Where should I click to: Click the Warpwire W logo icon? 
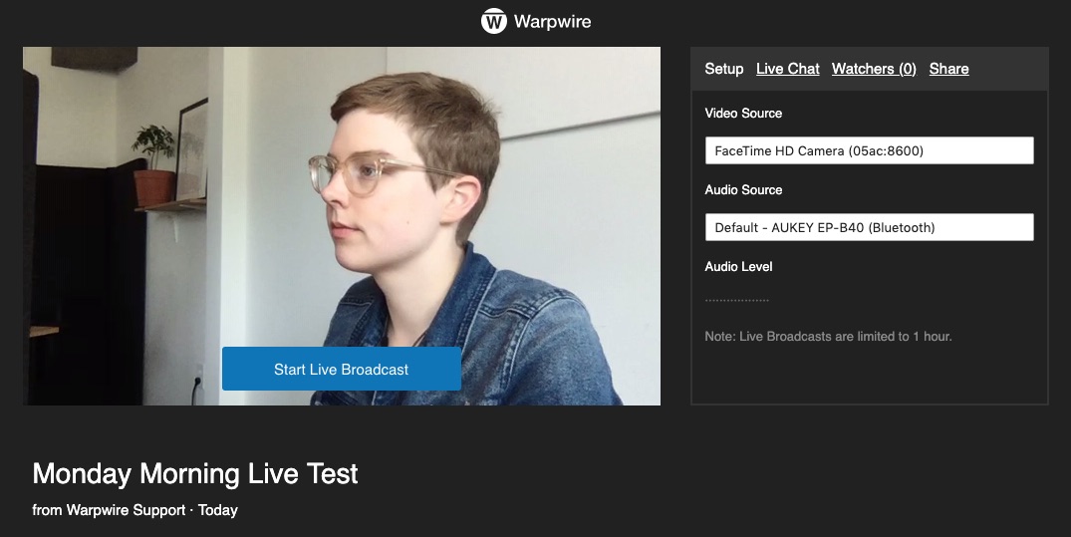[493, 21]
